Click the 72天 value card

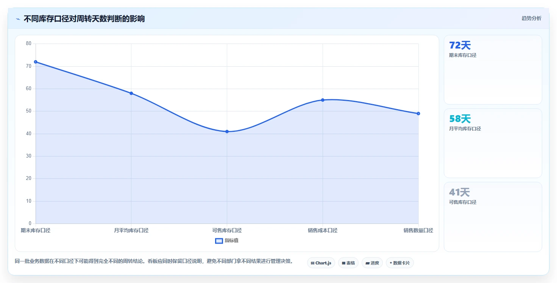tap(493, 70)
